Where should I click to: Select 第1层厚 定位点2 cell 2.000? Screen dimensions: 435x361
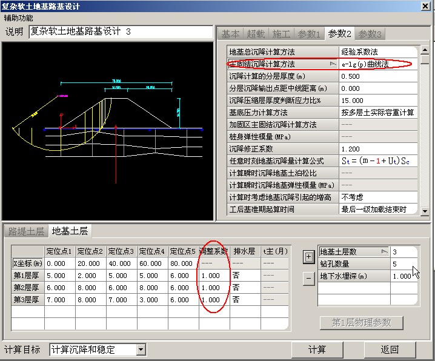click(x=91, y=276)
